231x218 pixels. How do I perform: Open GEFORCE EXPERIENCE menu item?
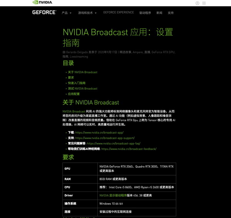click(x=119, y=13)
